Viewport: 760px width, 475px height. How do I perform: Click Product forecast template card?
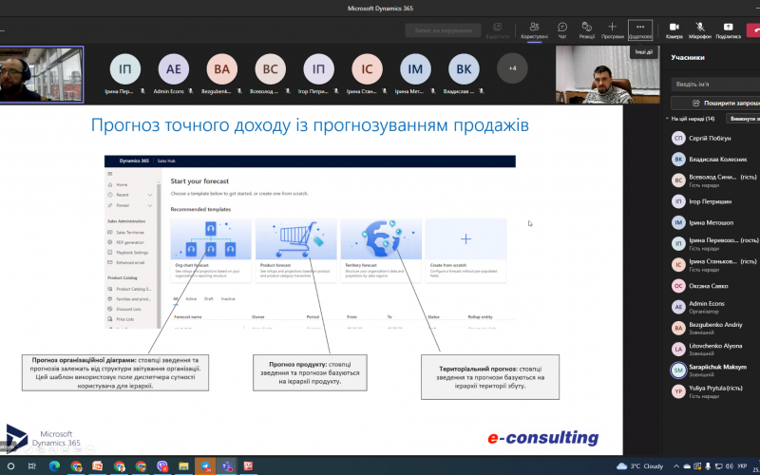[x=295, y=251]
